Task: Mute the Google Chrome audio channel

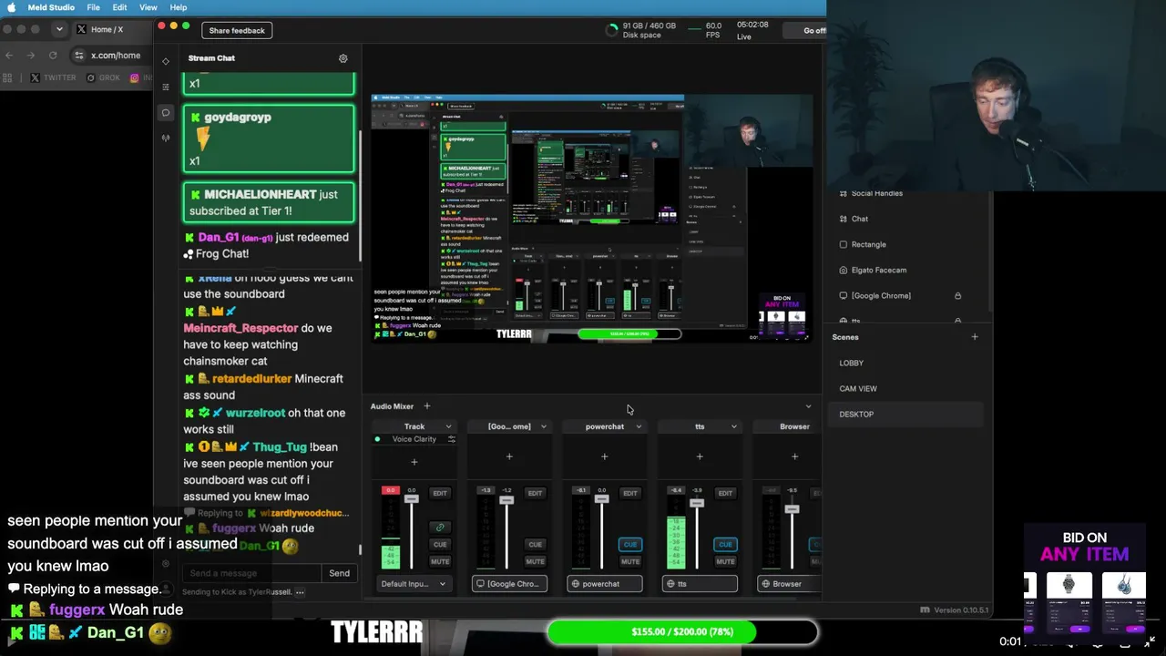Action: point(535,561)
